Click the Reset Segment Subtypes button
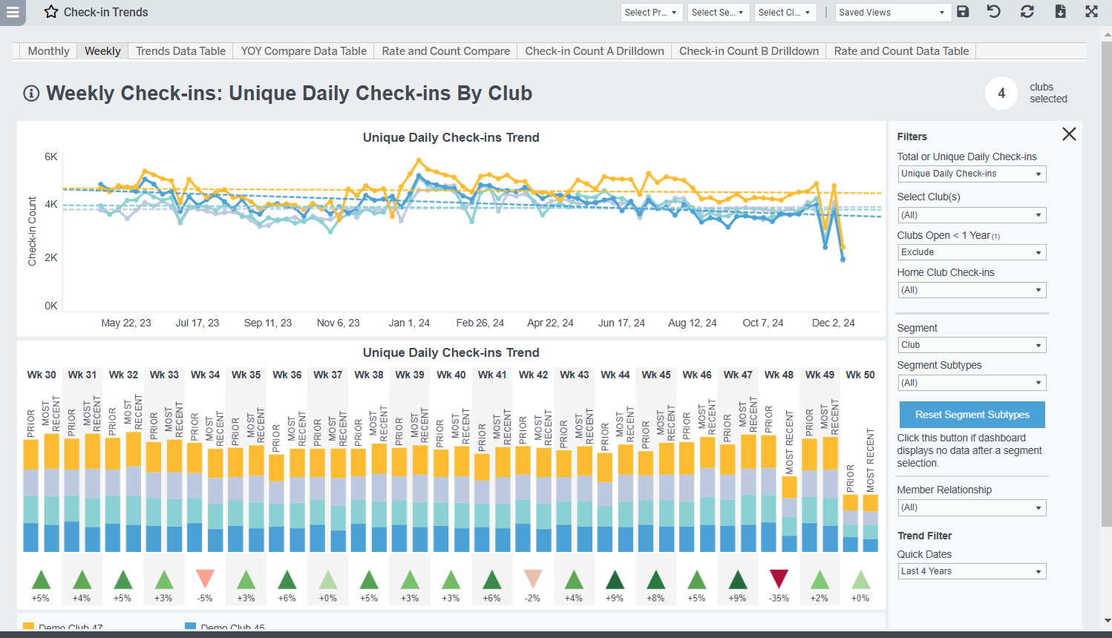The height and width of the screenshot is (638, 1112). pyautogui.click(x=972, y=415)
